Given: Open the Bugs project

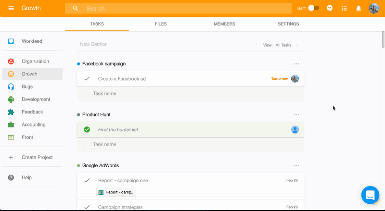Looking at the screenshot, I should pyautogui.click(x=32, y=87).
